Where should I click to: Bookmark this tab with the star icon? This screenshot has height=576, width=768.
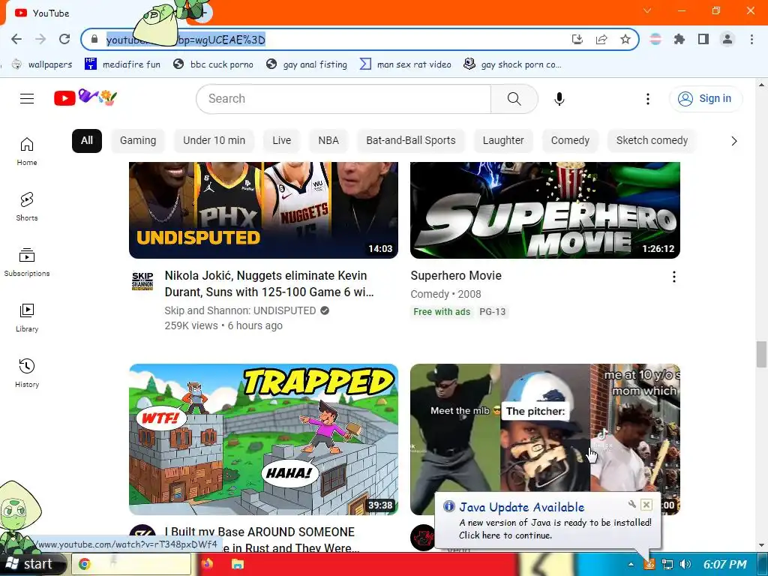click(x=625, y=39)
